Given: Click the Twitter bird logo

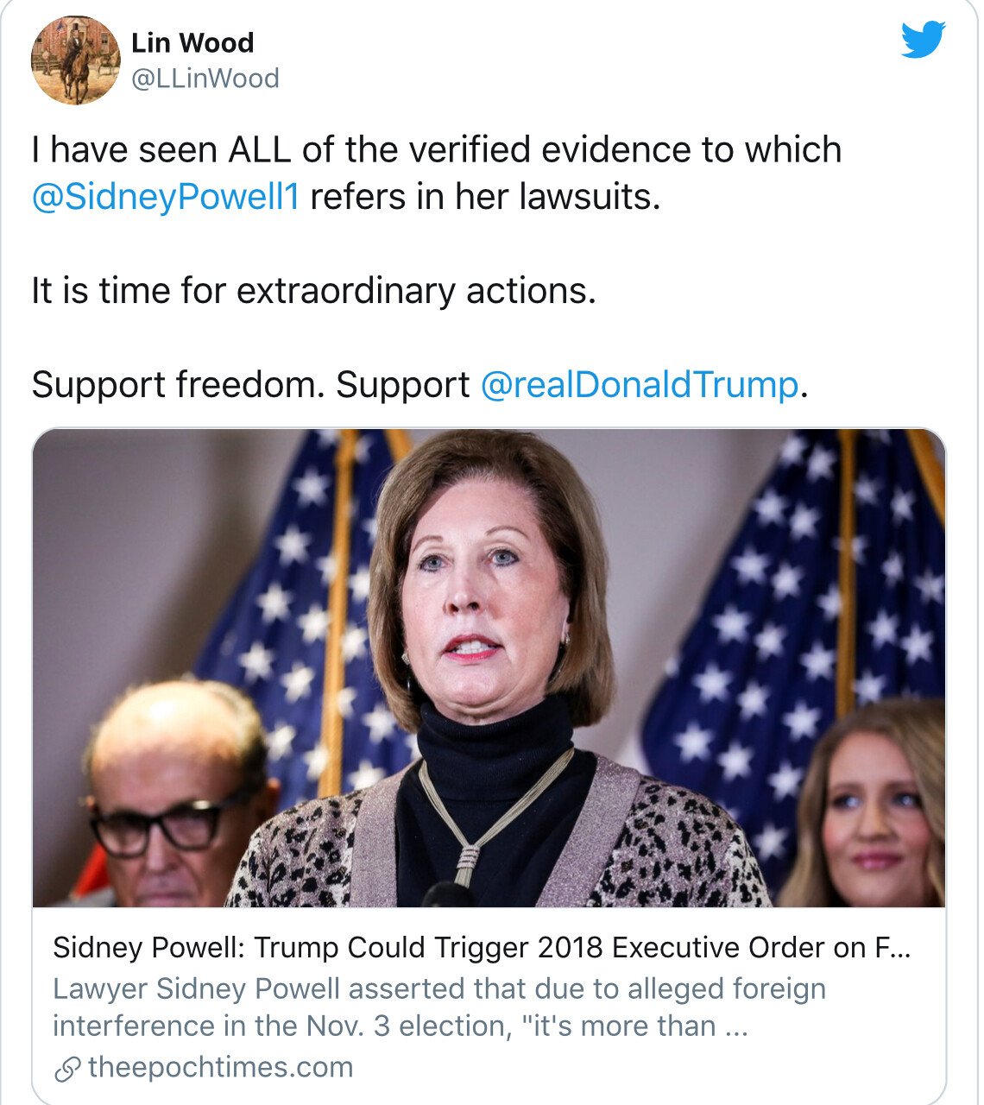Looking at the screenshot, I should pos(922,39).
